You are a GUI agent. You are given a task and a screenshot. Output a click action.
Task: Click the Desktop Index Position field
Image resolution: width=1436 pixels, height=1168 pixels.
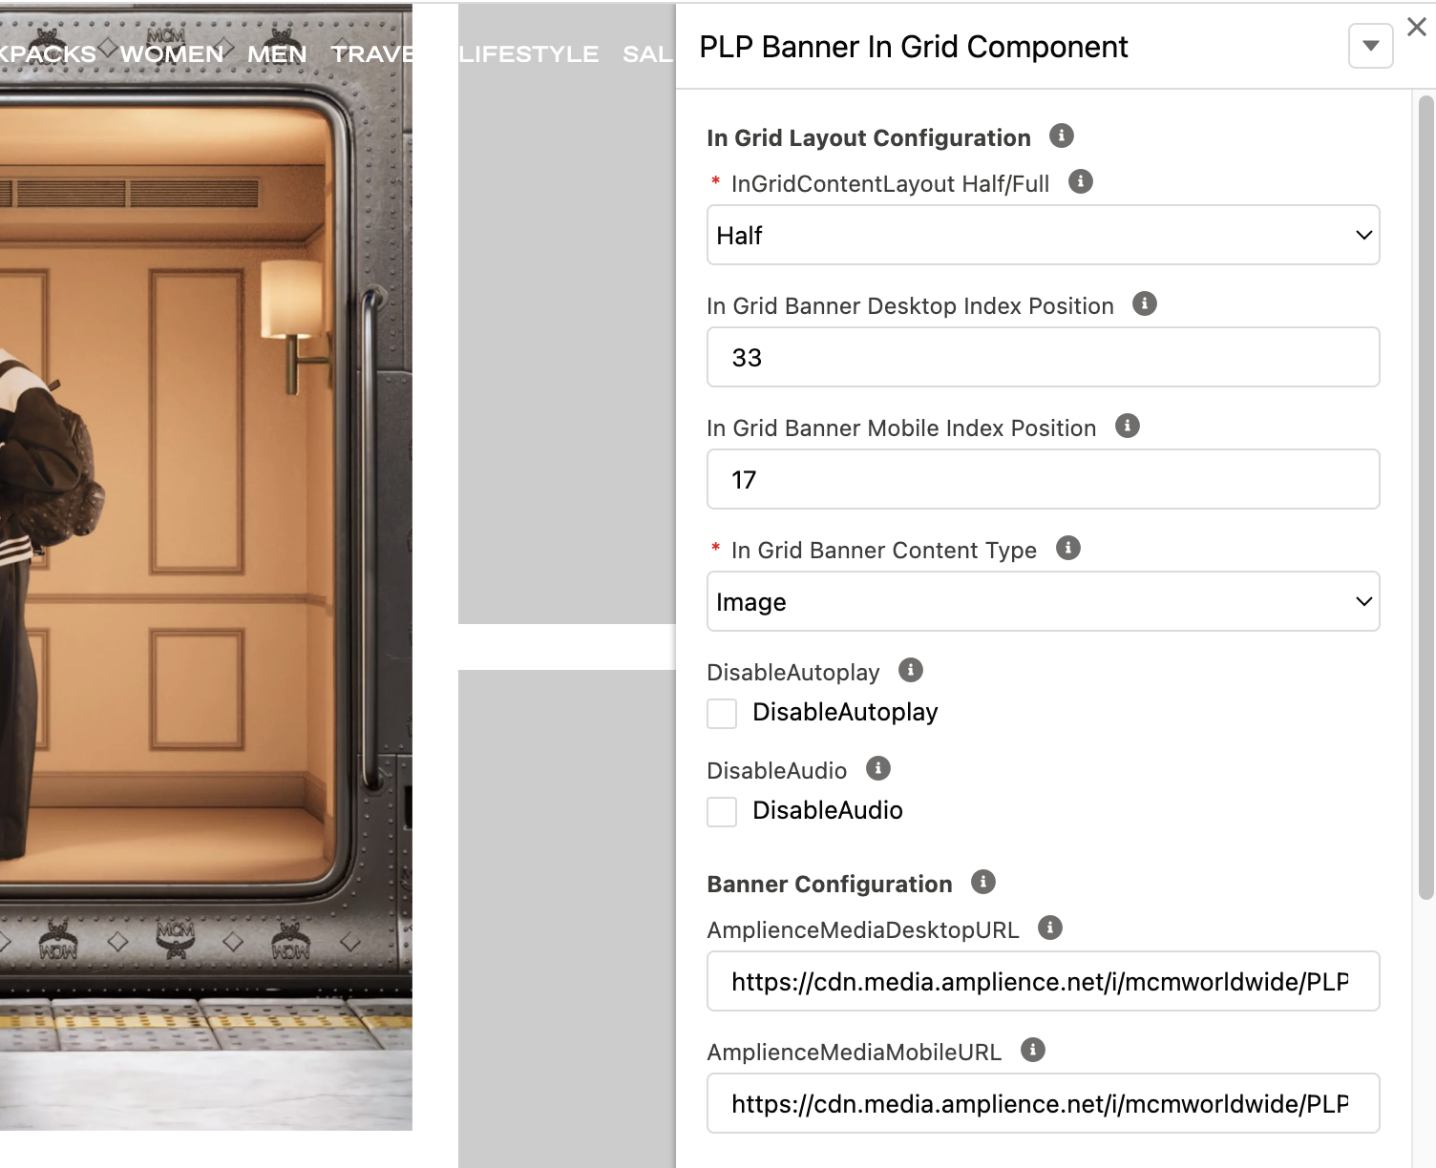tap(1043, 358)
